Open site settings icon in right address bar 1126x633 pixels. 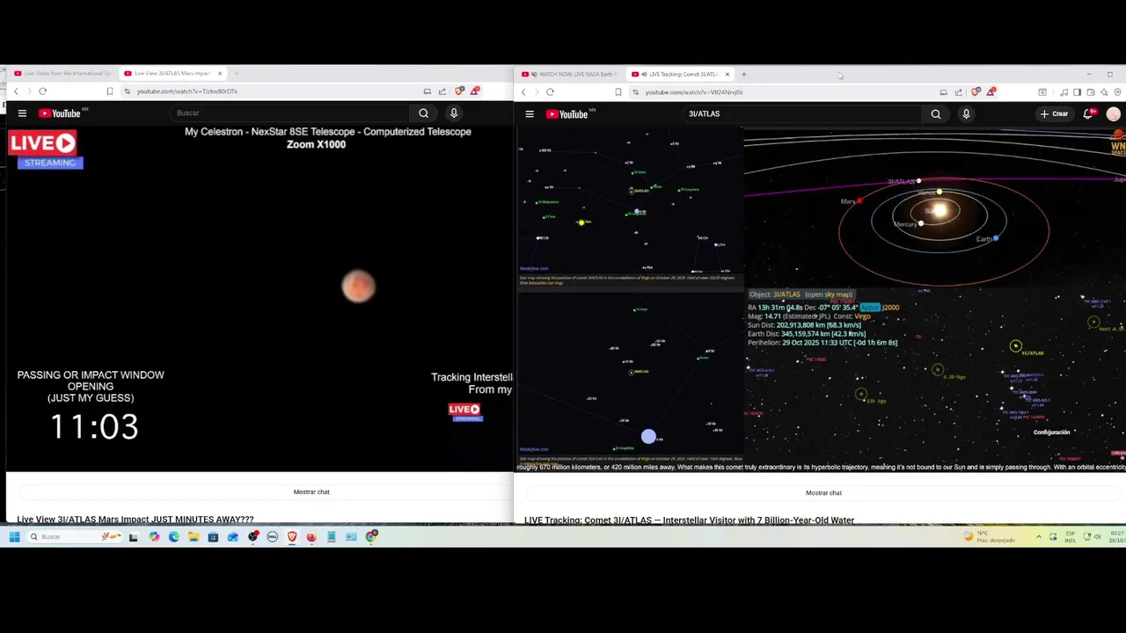tap(635, 91)
